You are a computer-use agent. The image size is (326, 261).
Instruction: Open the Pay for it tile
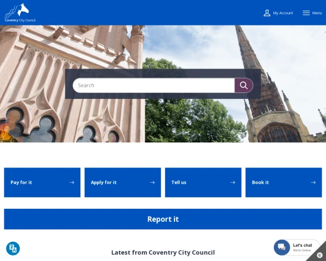click(42, 182)
